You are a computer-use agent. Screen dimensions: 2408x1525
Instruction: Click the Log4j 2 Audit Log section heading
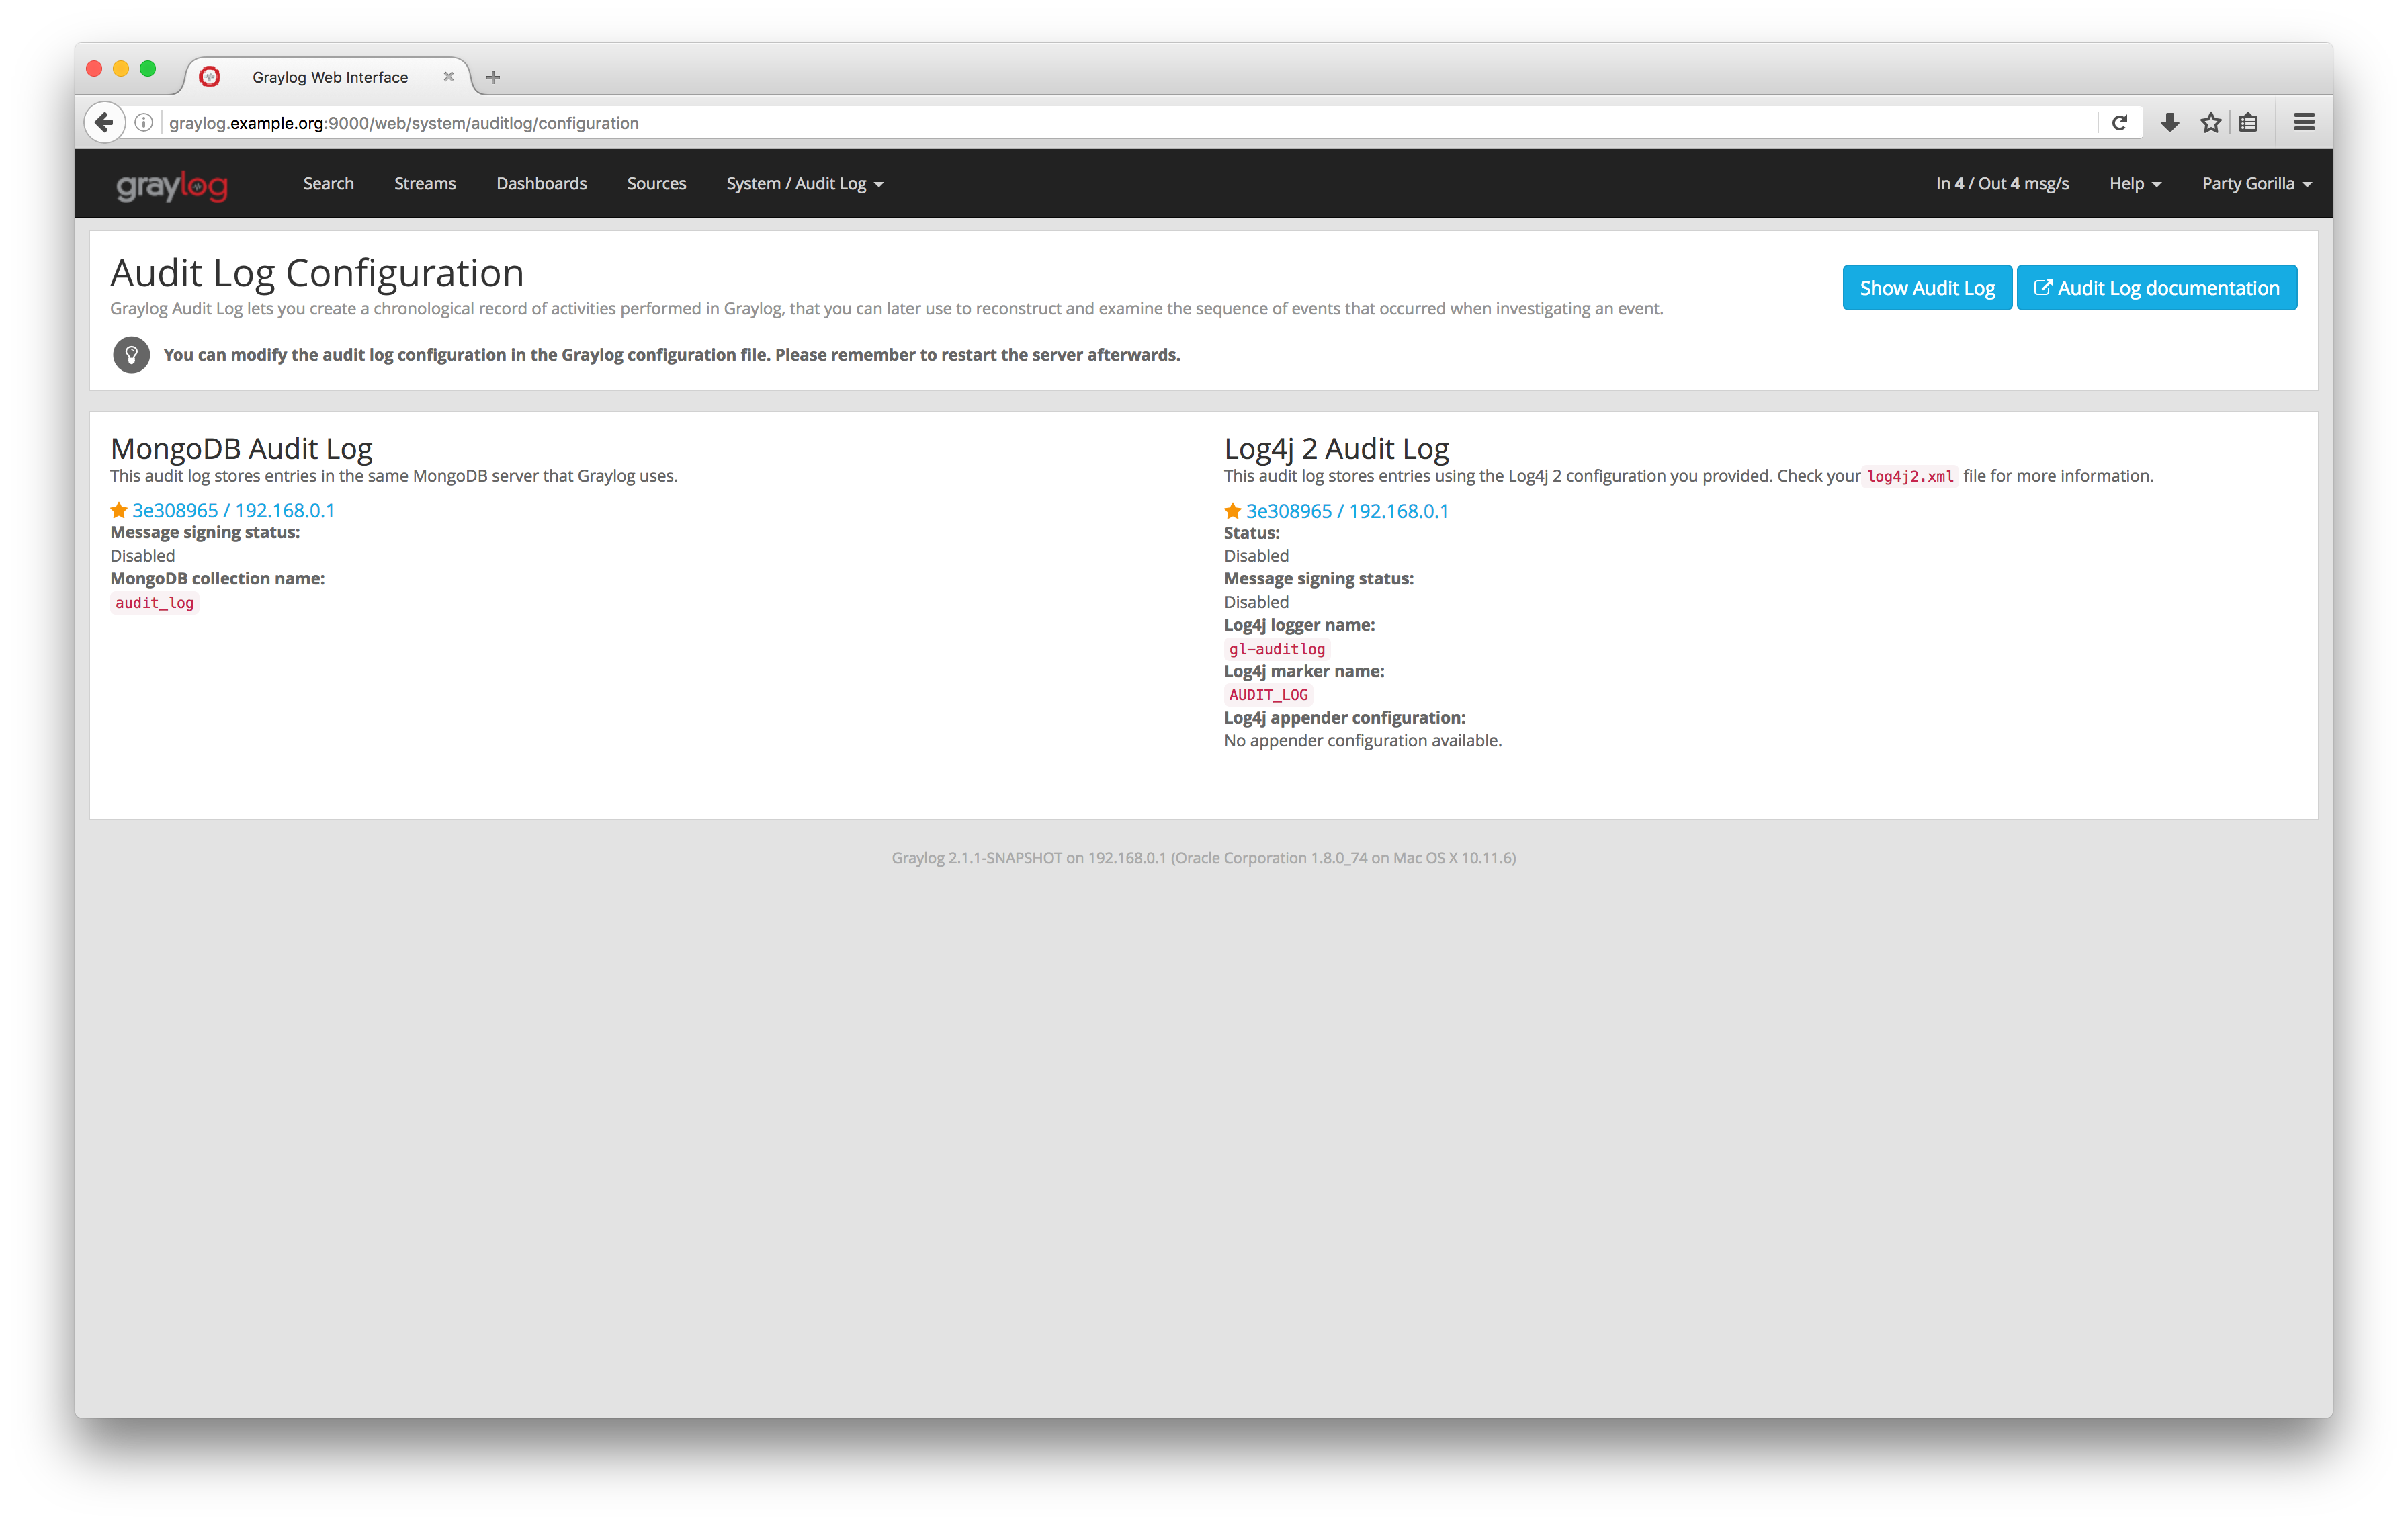click(x=1336, y=449)
